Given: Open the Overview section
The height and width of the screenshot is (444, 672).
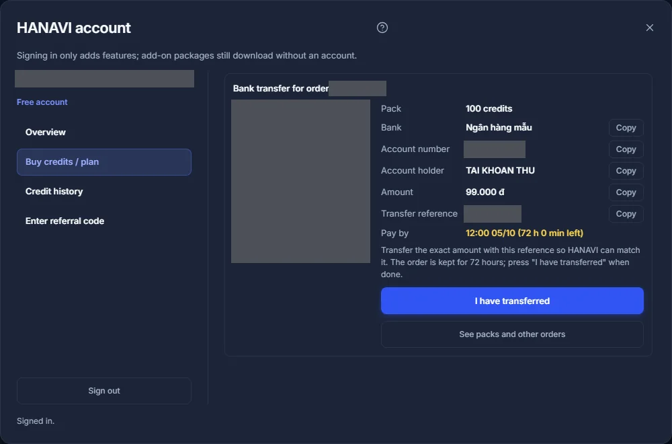Looking at the screenshot, I should coord(103,132).
